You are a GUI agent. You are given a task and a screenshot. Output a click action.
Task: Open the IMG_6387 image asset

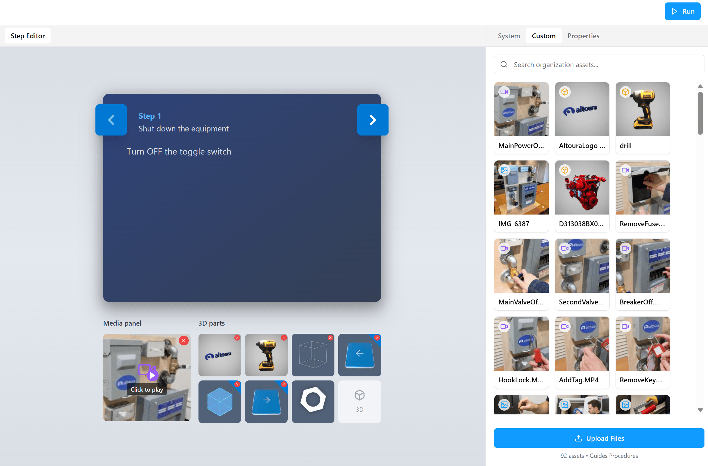[x=521, y=196]
